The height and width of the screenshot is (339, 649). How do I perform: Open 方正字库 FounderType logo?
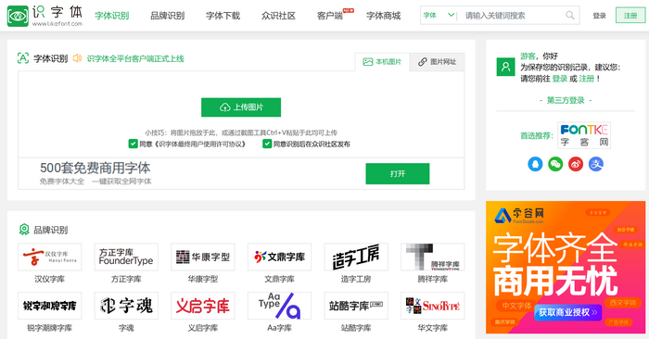tap(126, 257)
